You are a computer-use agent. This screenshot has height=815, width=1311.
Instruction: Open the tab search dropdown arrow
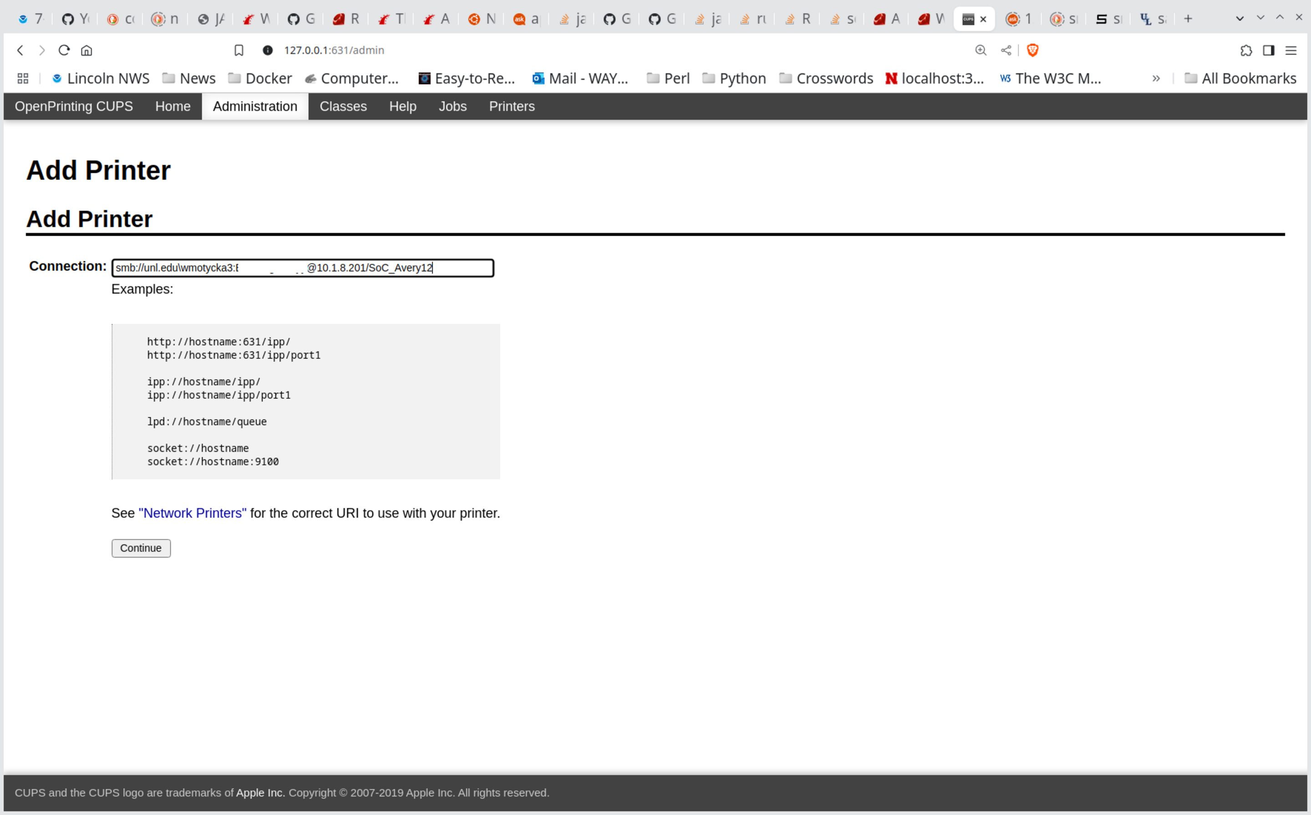click(x=1239, y=19)
